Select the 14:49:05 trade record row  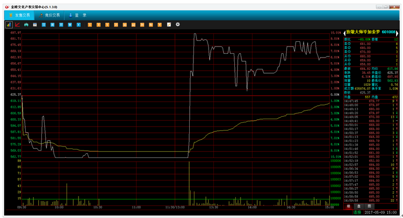(371, 117)
